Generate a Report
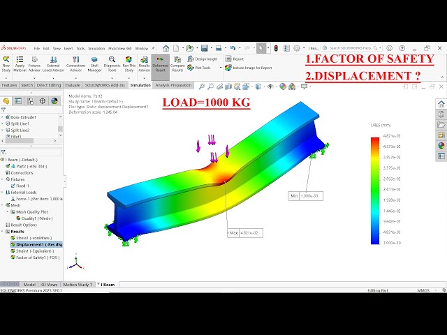Viewport: 447px width, 335px height. tap(235, 59)
